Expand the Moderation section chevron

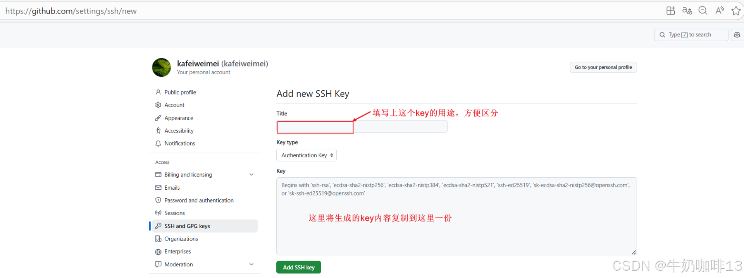[251, 264]
